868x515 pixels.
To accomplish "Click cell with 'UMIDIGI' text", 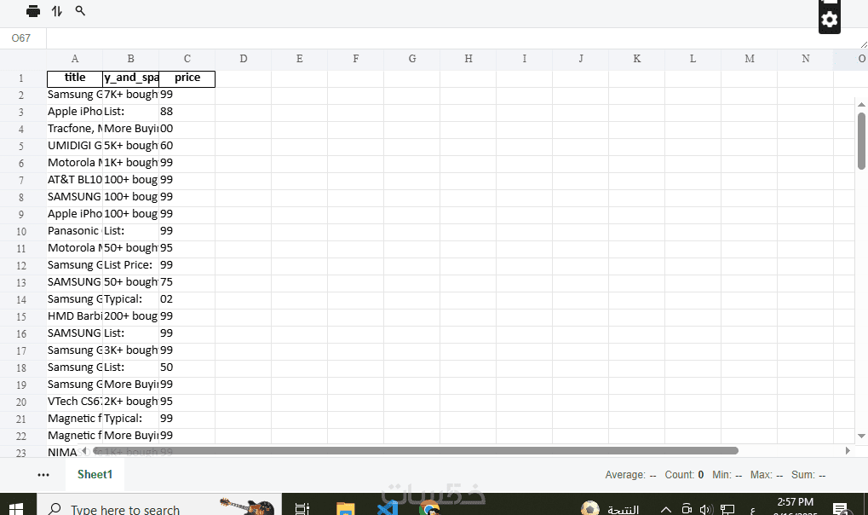I will click(x=75, y=146).
